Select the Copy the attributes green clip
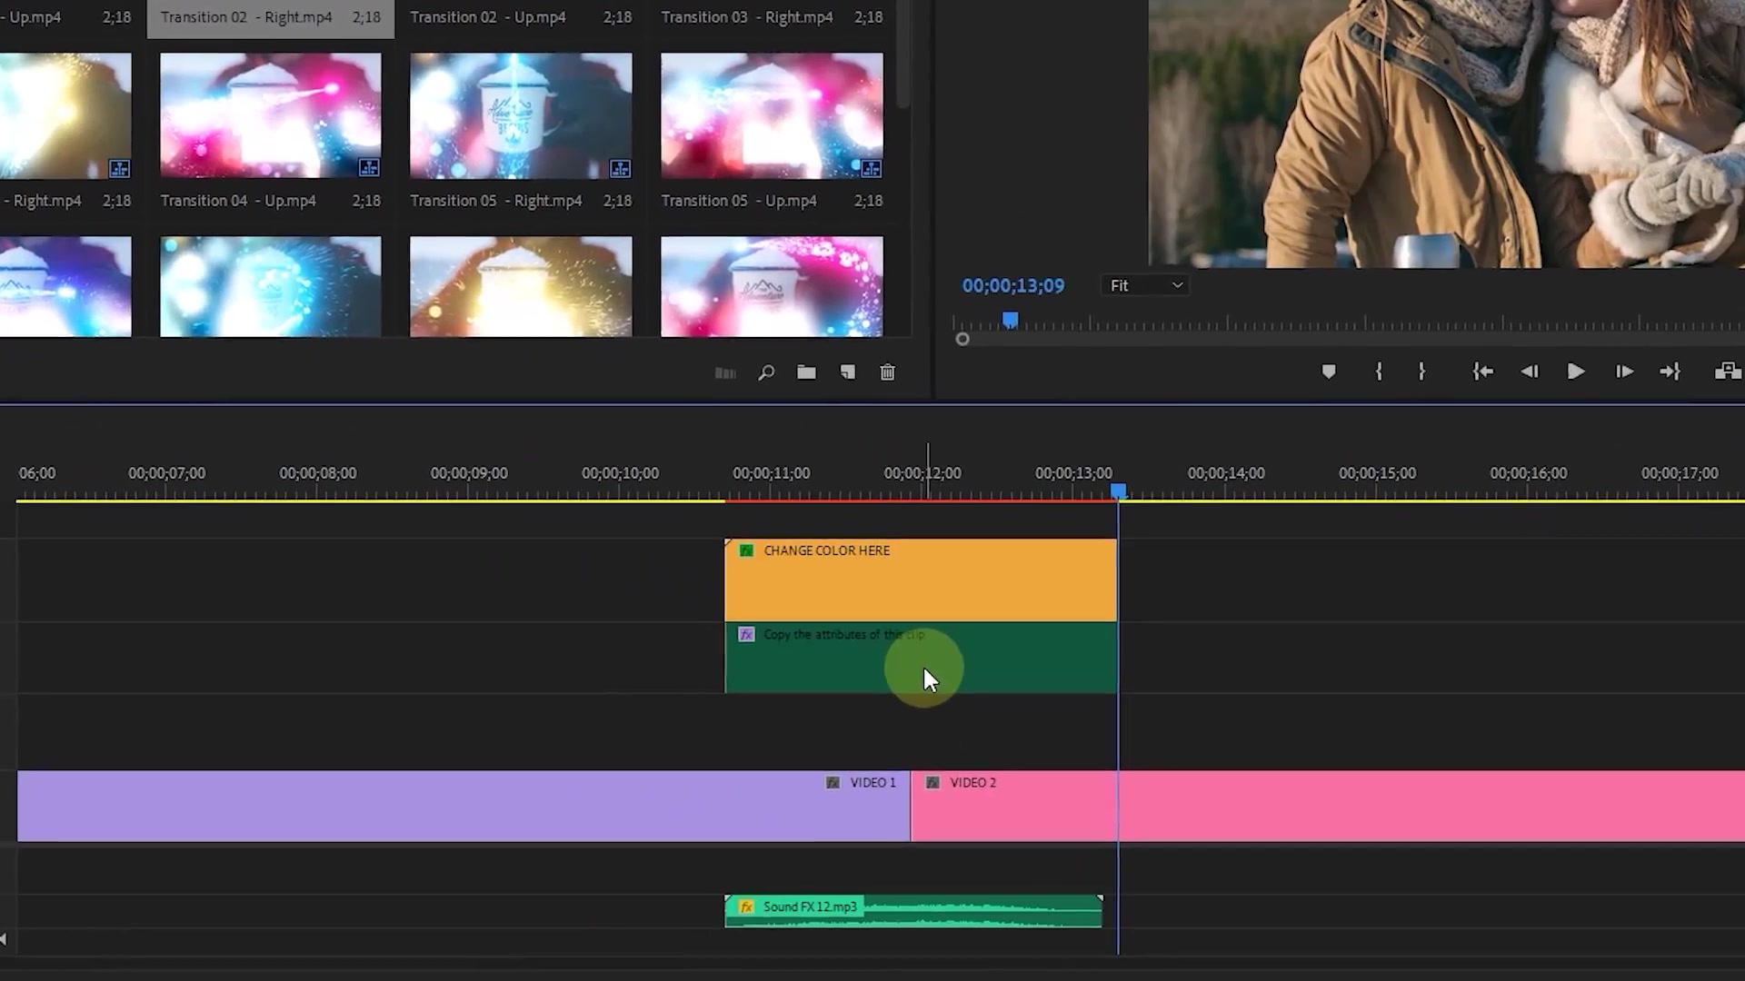 (921, 659)
